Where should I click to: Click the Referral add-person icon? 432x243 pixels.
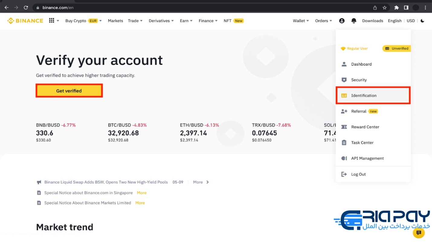click(344, 111)
